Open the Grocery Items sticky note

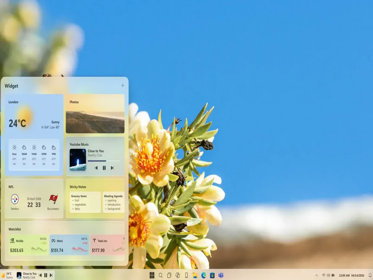pos(85,202)
